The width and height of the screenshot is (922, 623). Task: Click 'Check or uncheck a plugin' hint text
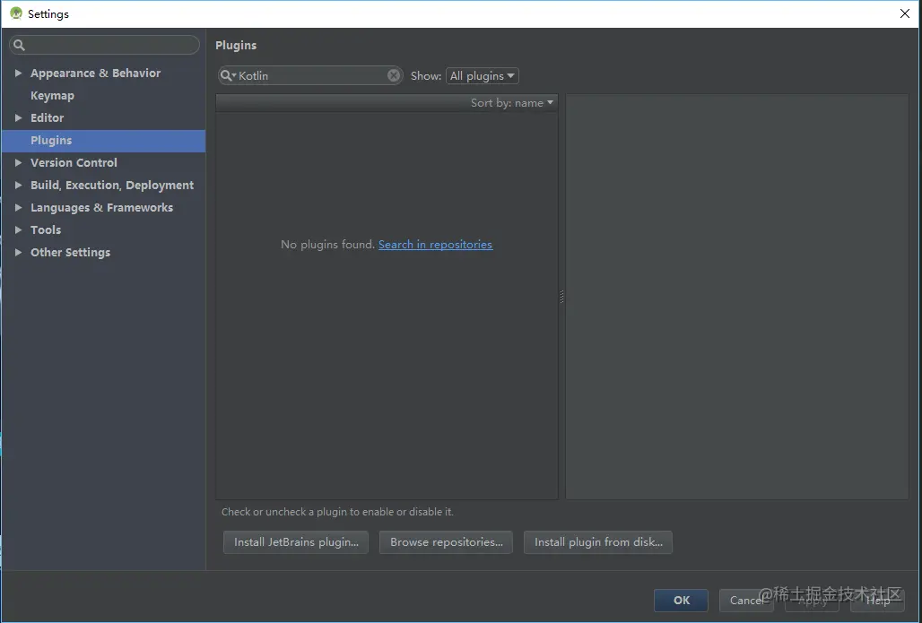point(337,512)
